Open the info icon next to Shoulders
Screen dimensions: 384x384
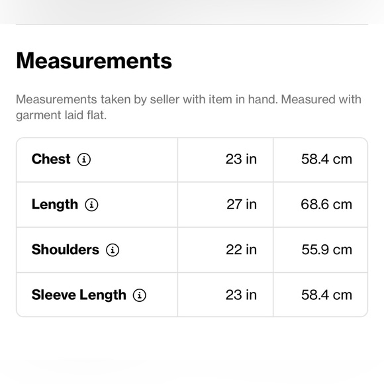[113, 250]
